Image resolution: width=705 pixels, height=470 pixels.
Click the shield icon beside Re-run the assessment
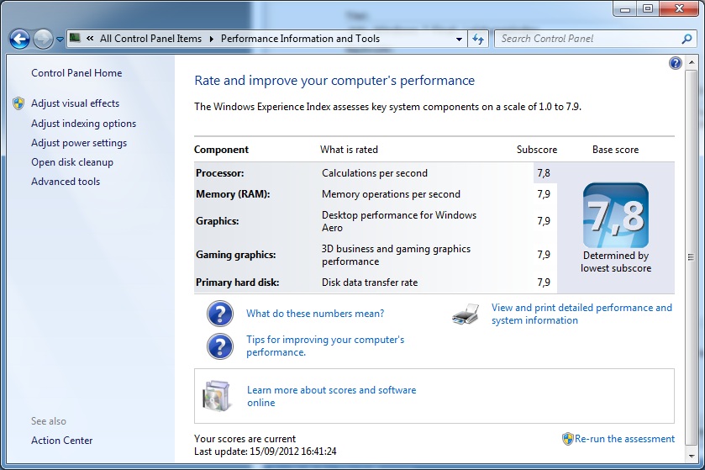tap(568, 439)
